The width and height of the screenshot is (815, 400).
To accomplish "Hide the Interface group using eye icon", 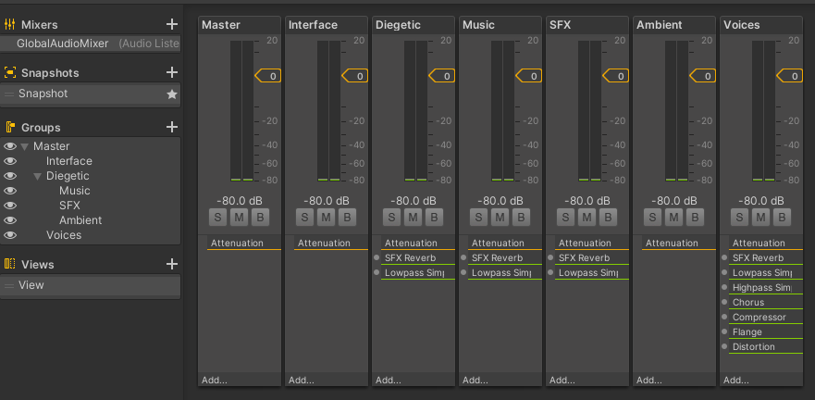I will (x=10, y=161).
